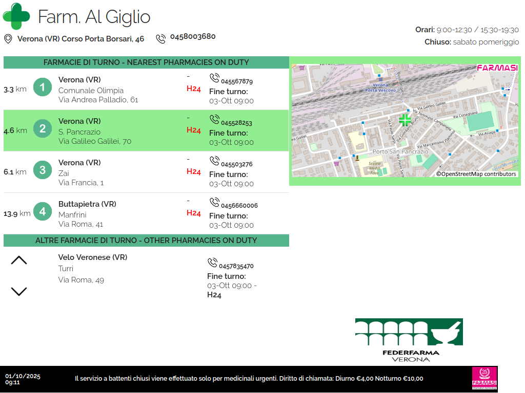Image resolution: width=525 pixels, height=393 pixels.
Task: Click phone icon for Zai pharmacy
Action: (214, 161)
